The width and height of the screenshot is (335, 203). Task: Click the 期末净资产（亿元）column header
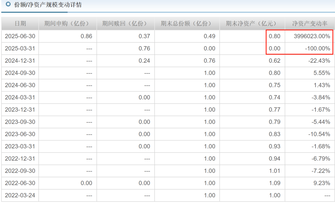pos(252,24)
